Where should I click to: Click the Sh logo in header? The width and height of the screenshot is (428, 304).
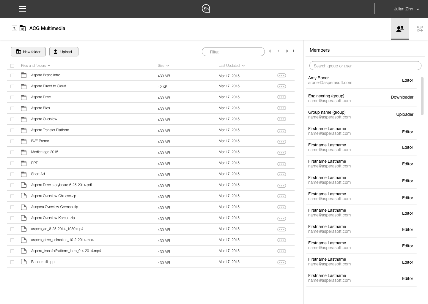pos(206,9)
